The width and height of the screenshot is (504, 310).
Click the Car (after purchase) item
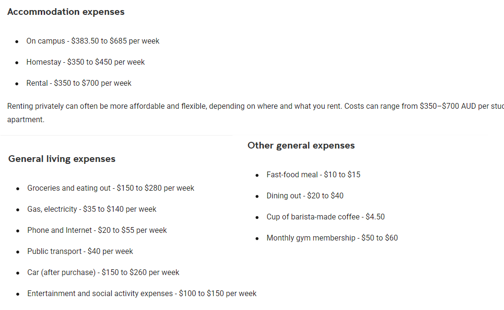click(x=103, y=273)
